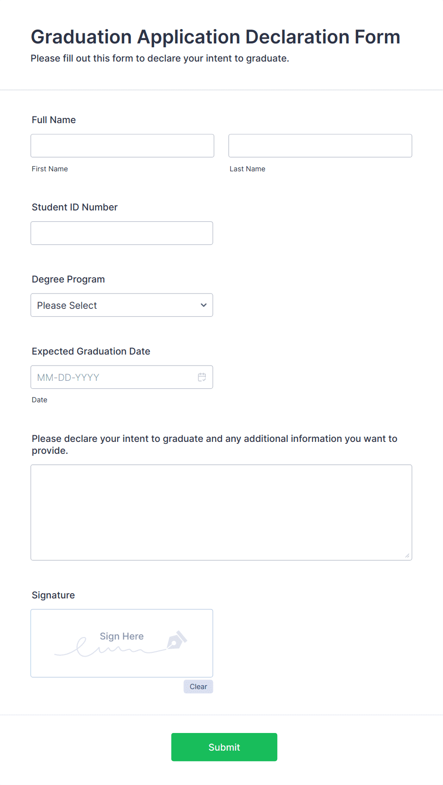Screen dimensions: 443x785
Task: Focus the Last Name input field
Action: (x=320, y=146)
